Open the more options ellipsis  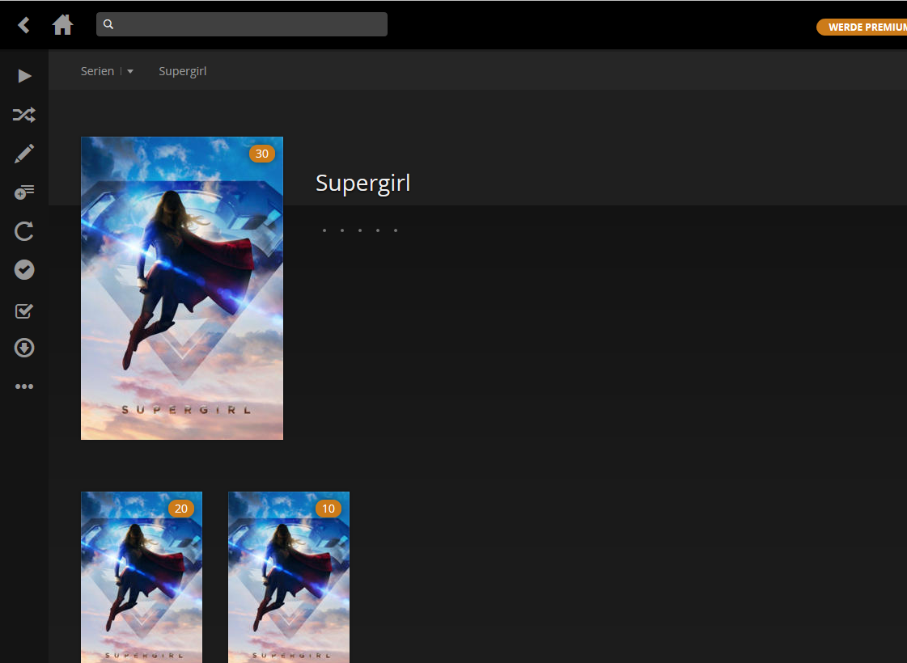pos(24,386)
